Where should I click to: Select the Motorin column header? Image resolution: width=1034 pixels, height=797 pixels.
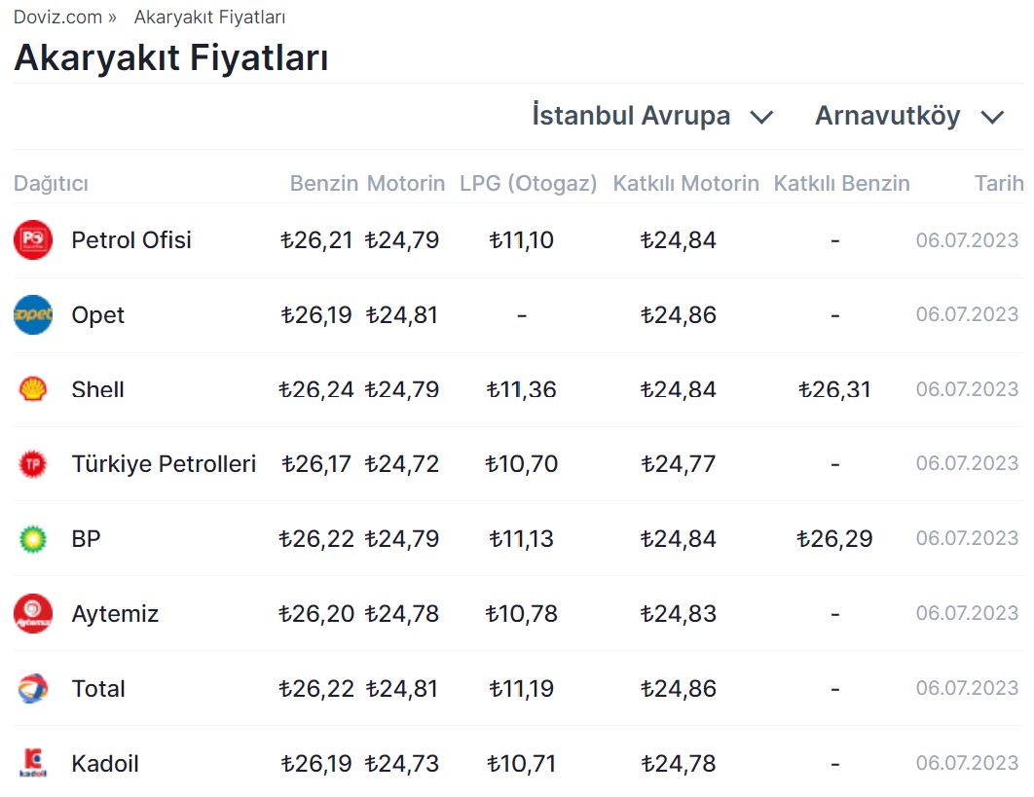(x=406, y=183)
